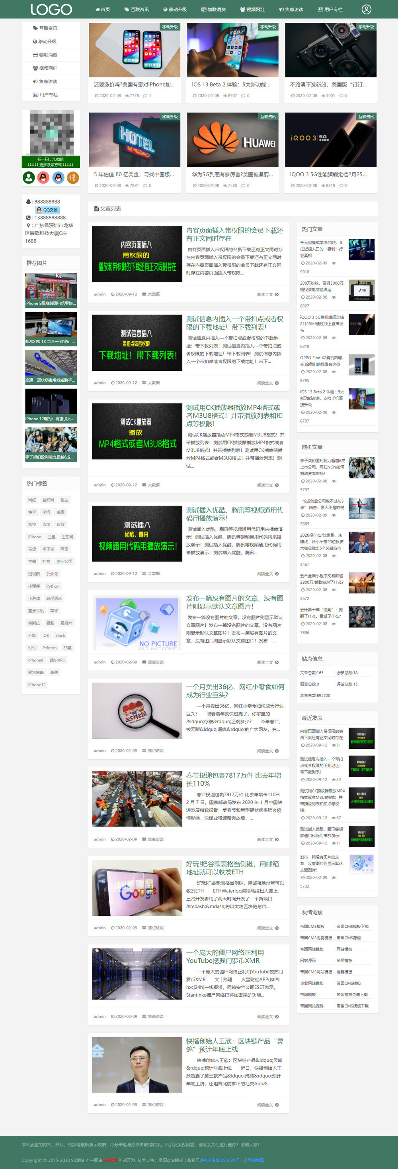Image resolution: width=398 pixels, height=1169 pixels.
Task: Click the ICP备案 number link in footer
Action: click(x=222, y=1160)
